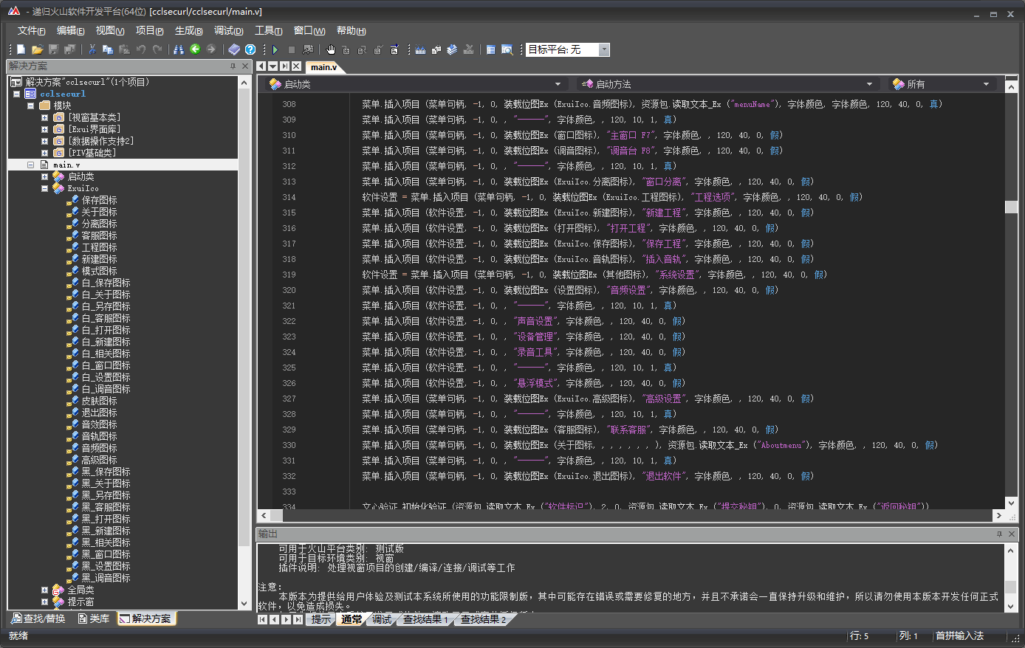Switch to the 查找结果 1 tab
1025x648 pixels.
click(x=425, y=619)
